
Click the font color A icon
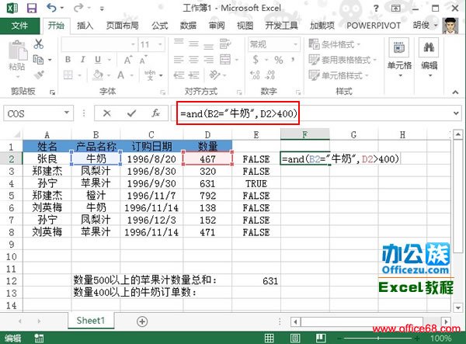click(120, 75)
